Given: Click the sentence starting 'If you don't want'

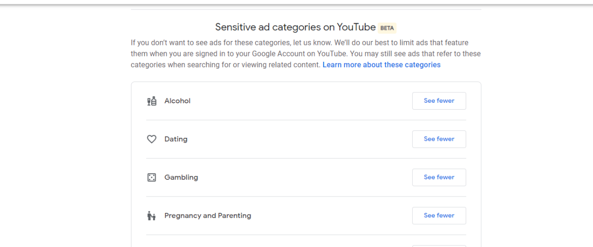Looking at the screenshot, I should (x=222, y=43).
